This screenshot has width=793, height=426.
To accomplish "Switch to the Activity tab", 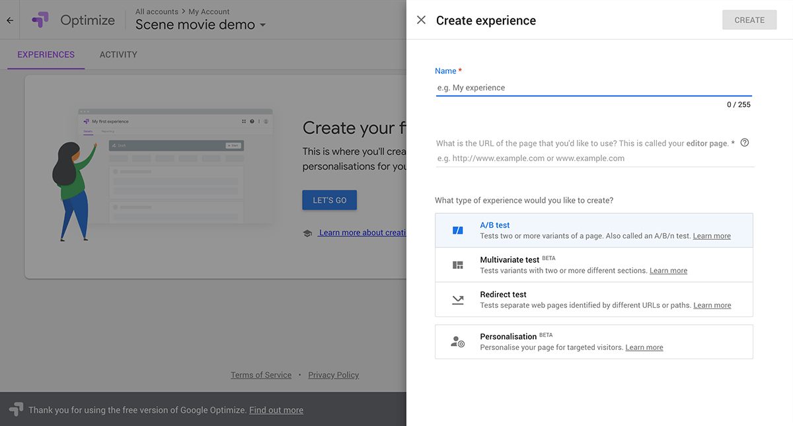I will point(118,55).
